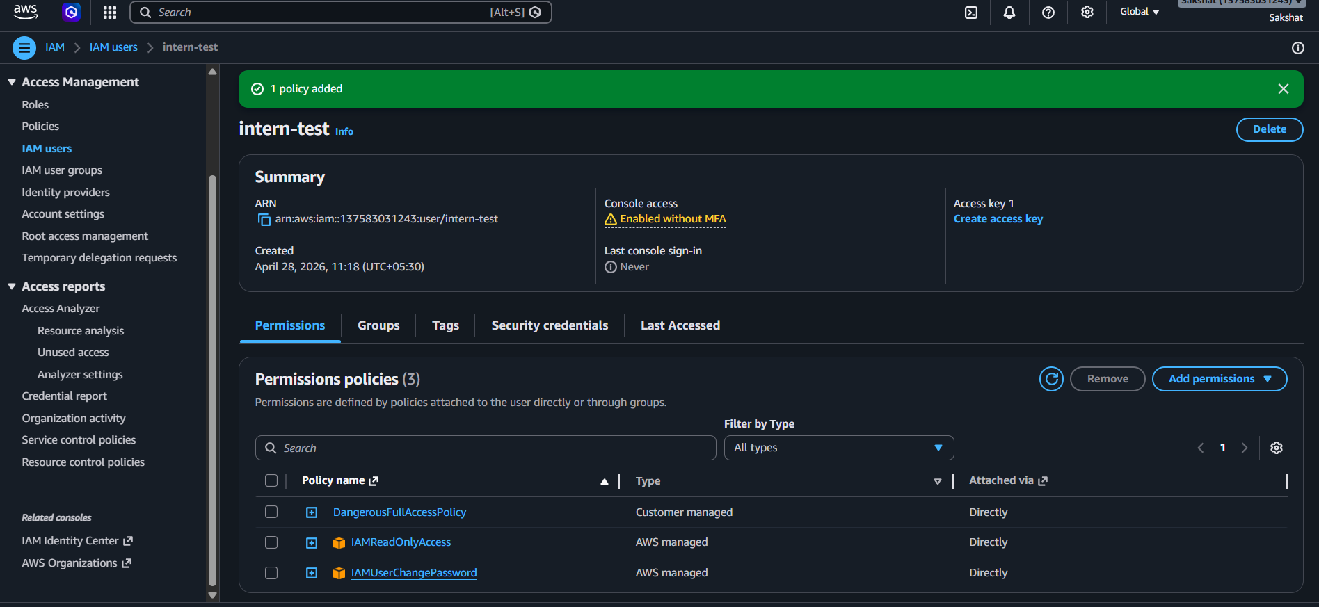Click the external link icon beside Attached via
This screenshot has height=607, width=1319.
pos(1043,480)
